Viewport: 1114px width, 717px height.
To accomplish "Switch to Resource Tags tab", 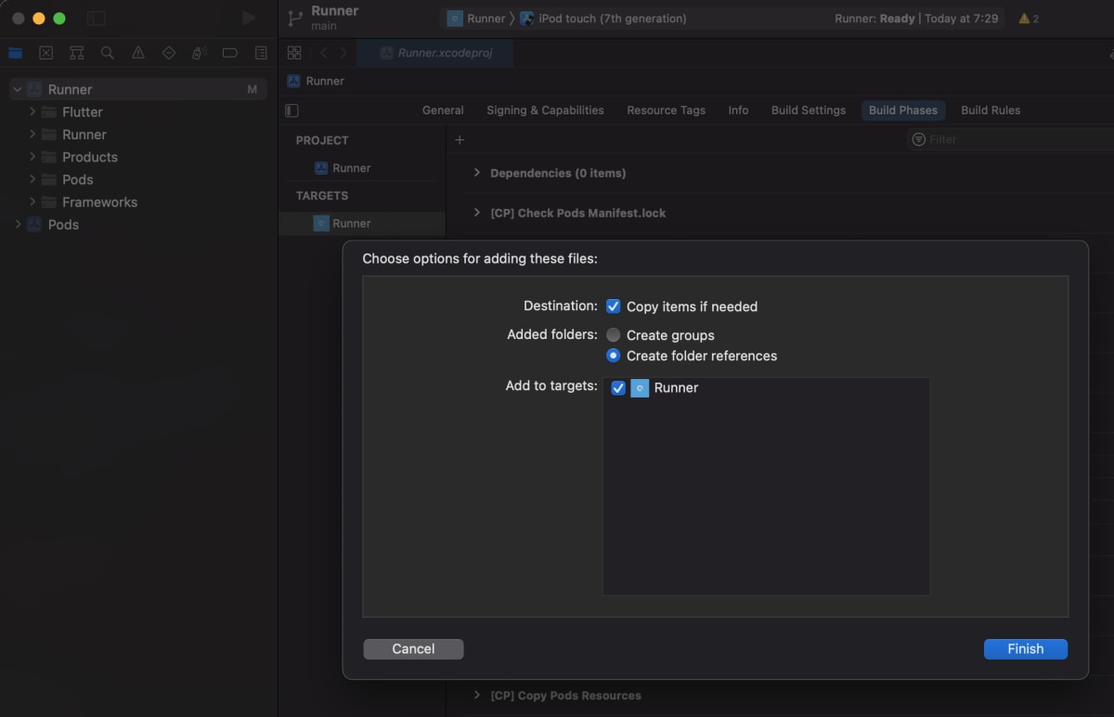I will [x=666, y=110].
